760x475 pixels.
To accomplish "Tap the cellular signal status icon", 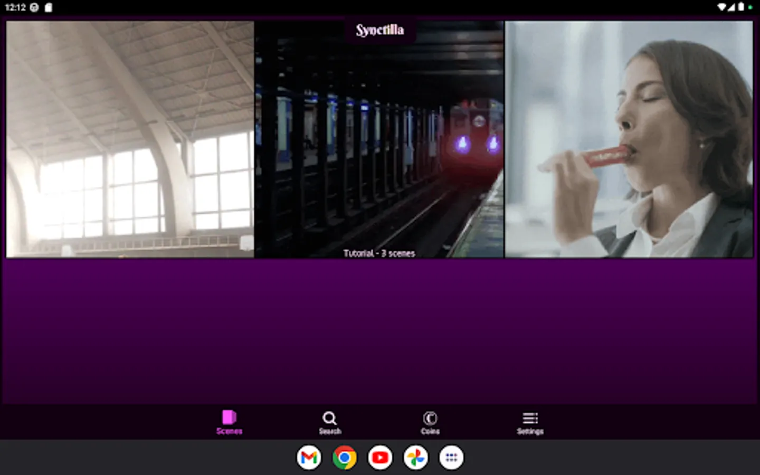I will [731, 7].
